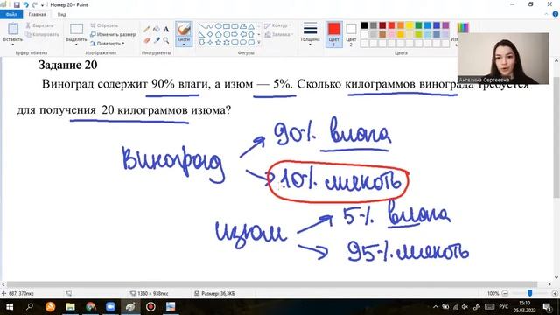Open Chrome from taskbar
The height and width of the screenshot is (315, 560).
coord(90,307)
